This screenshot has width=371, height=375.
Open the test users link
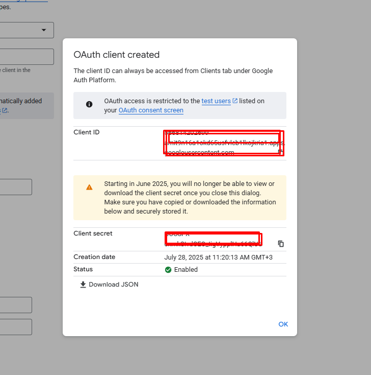tap(216, 101)
